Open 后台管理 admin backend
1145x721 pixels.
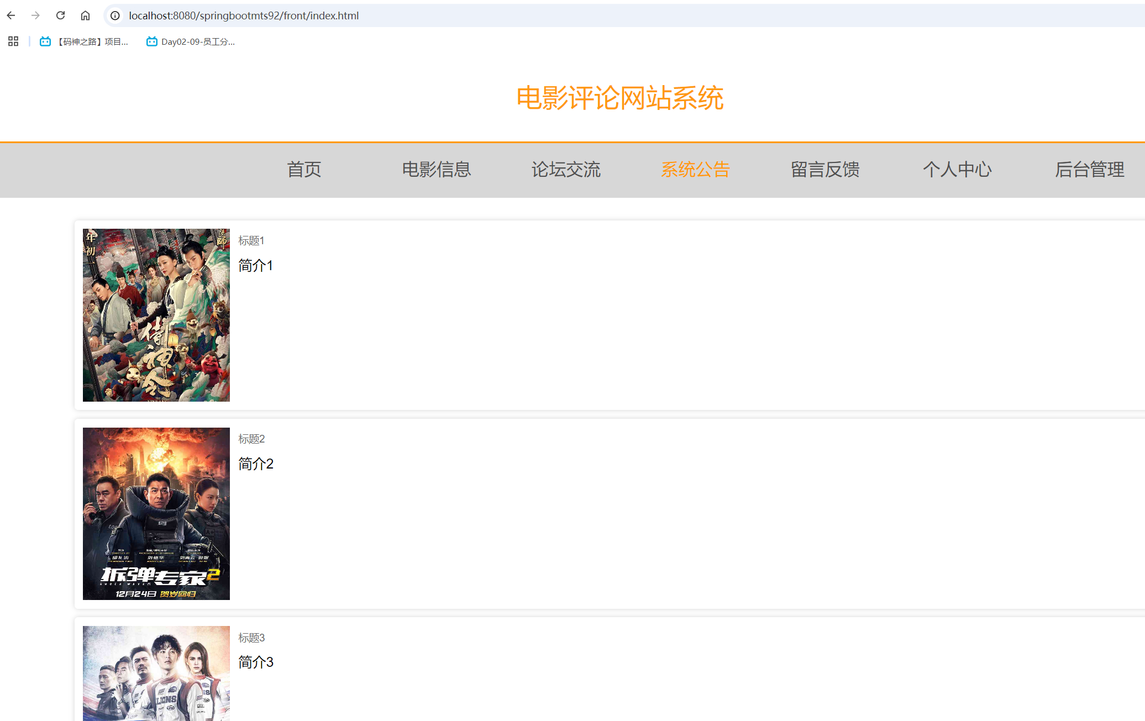click(1088, 170)
